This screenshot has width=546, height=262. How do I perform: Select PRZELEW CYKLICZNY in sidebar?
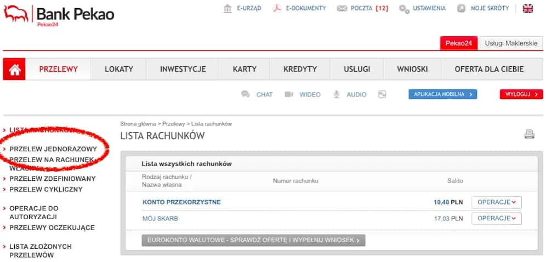point(46,190)
